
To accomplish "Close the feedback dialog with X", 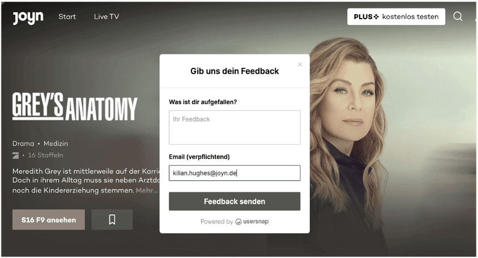I will 300,64.
